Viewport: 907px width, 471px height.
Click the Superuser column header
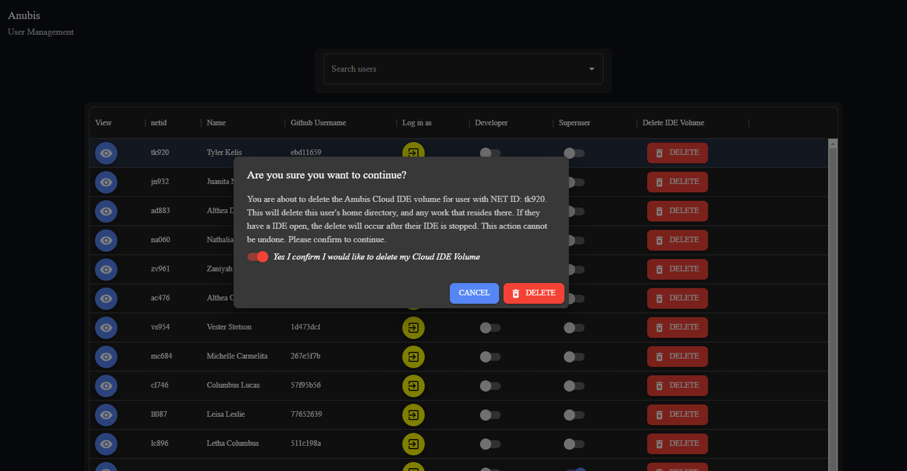pos(574,123)
